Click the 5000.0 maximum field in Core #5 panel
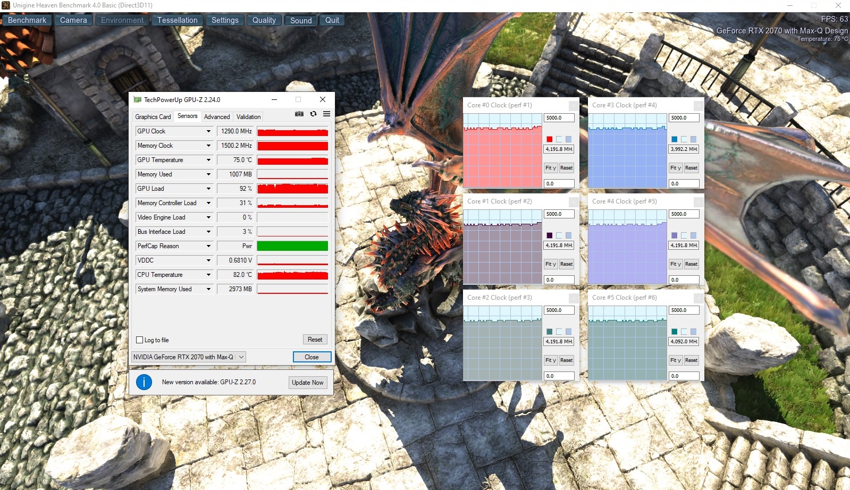The image size is (850, 490). (x=684, y=310)
